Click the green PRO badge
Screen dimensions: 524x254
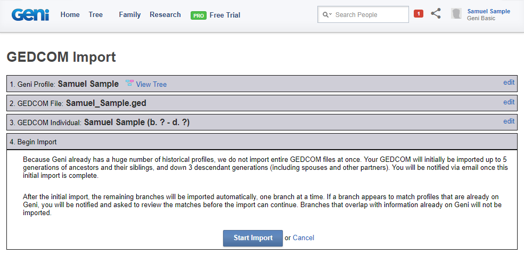(x=199, y=15)
